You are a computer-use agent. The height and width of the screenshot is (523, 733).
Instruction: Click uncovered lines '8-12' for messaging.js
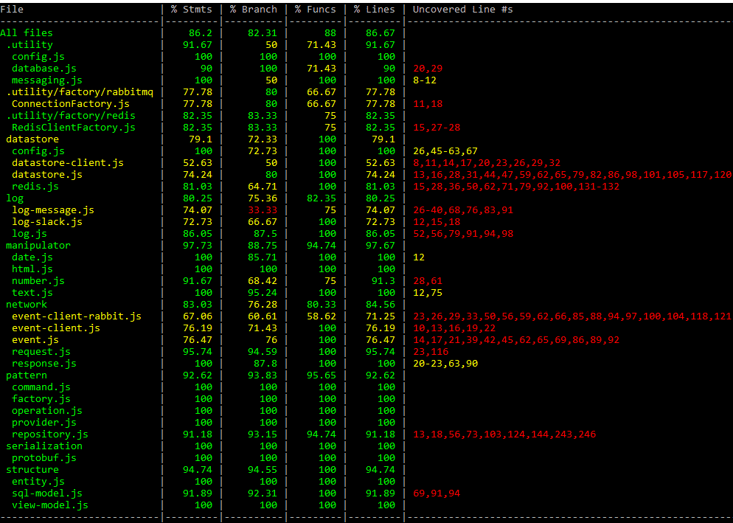tap(425, 80)
